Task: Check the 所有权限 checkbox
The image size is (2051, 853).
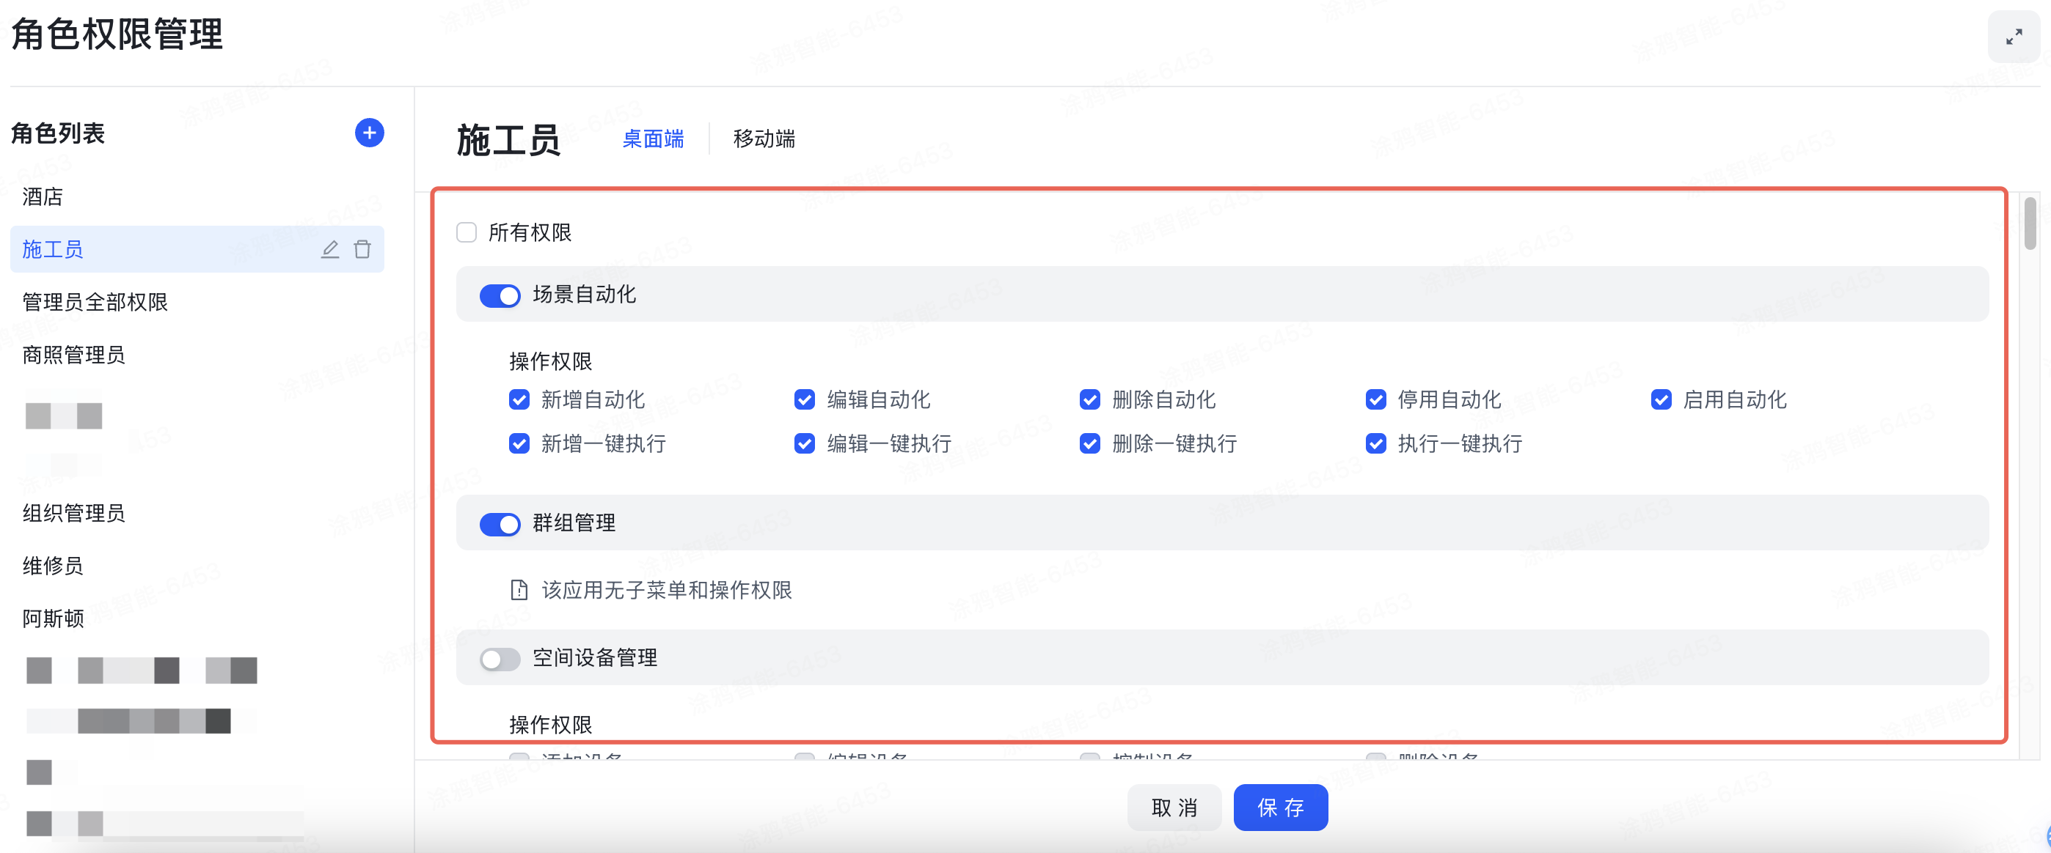Action: pos(467,232)
